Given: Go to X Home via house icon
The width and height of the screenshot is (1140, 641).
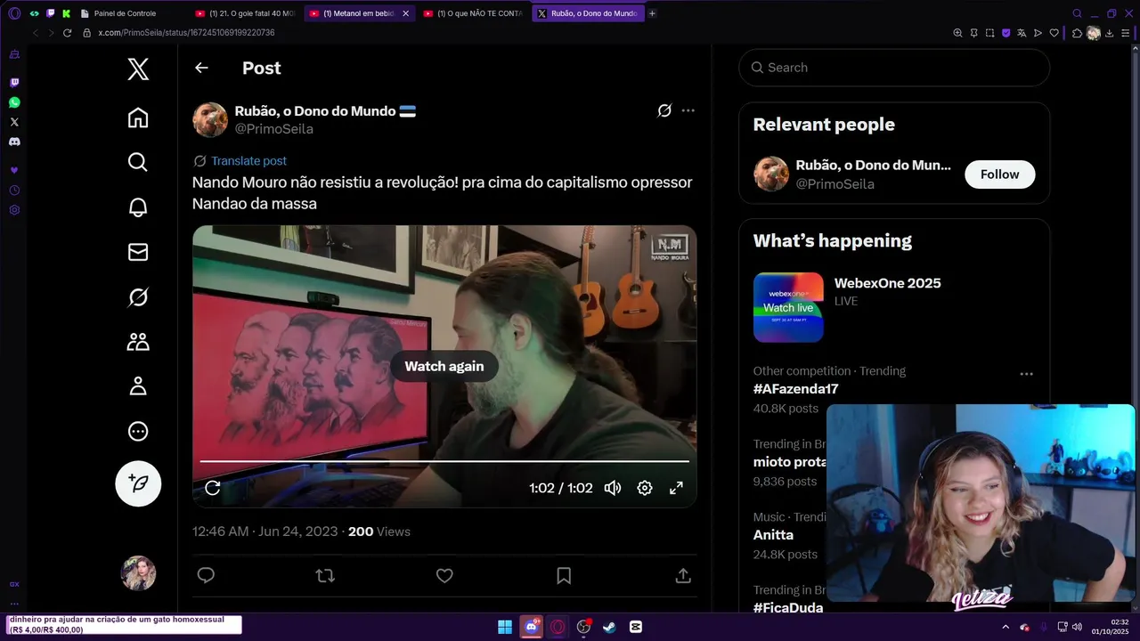Looking at the screenshot, I should 138,118.
